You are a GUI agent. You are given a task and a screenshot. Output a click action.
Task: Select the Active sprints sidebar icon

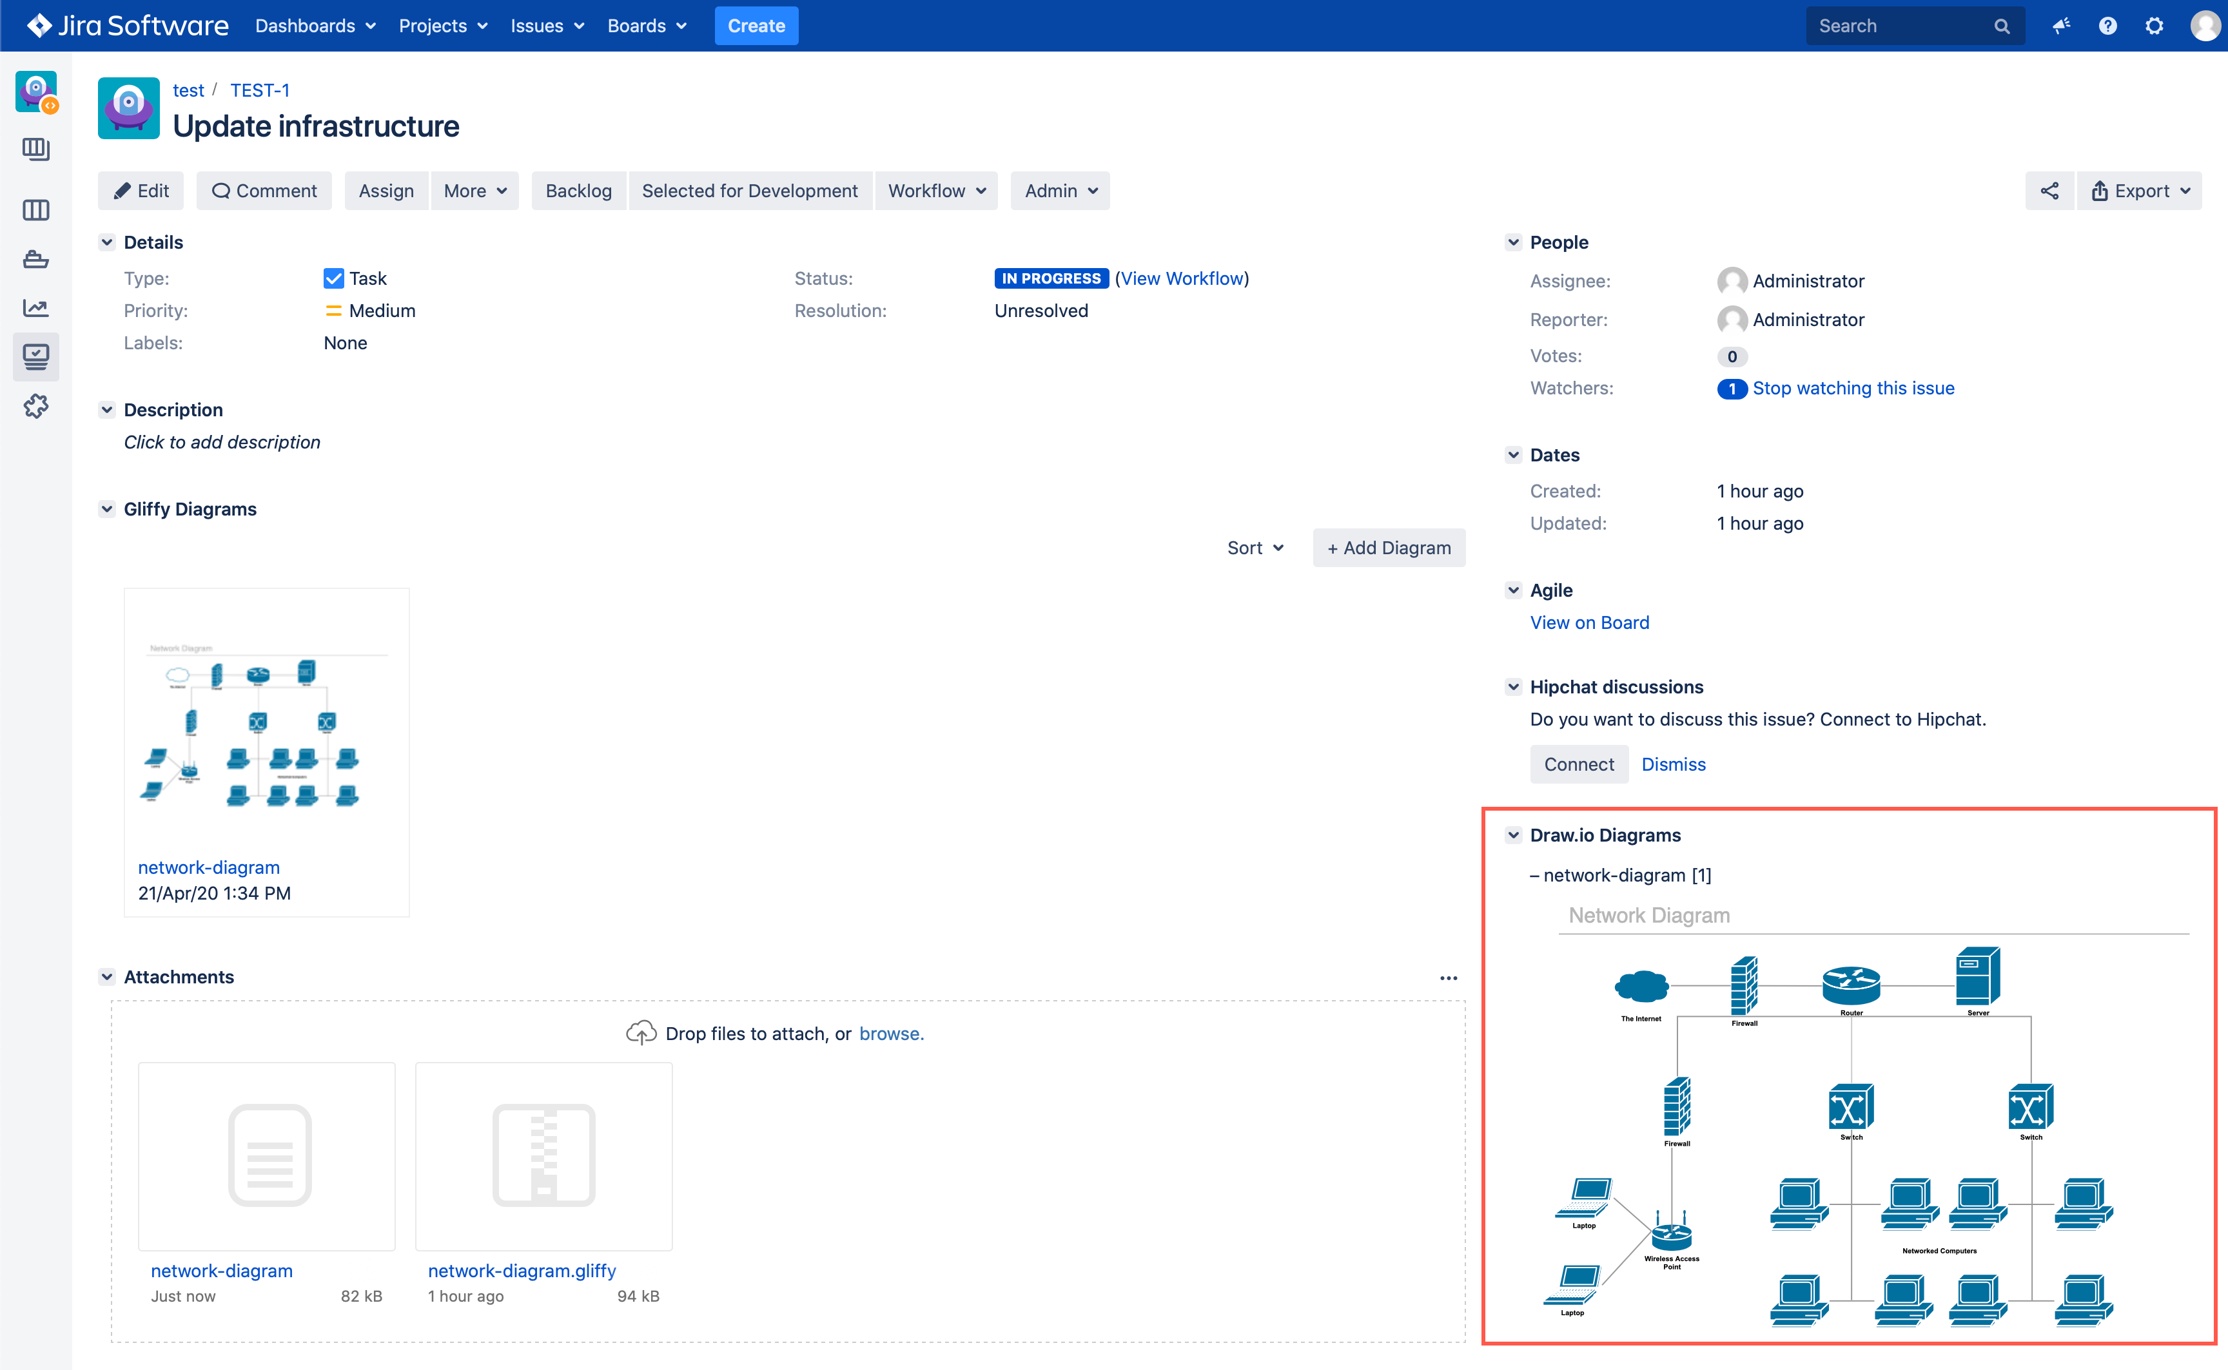point(36,210)
